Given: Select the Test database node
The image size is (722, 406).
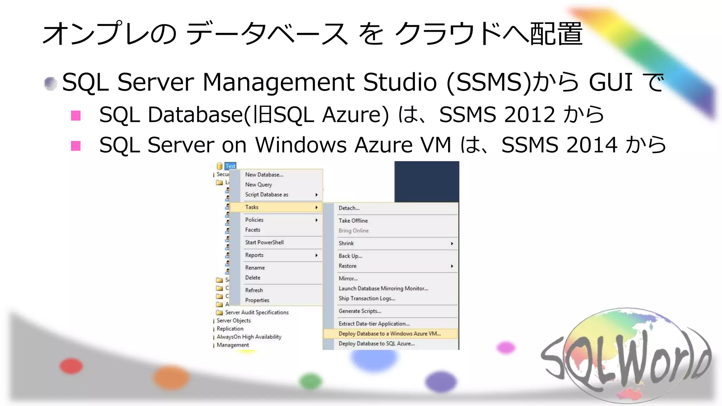Looking at the screenshot, I should 230,166.
